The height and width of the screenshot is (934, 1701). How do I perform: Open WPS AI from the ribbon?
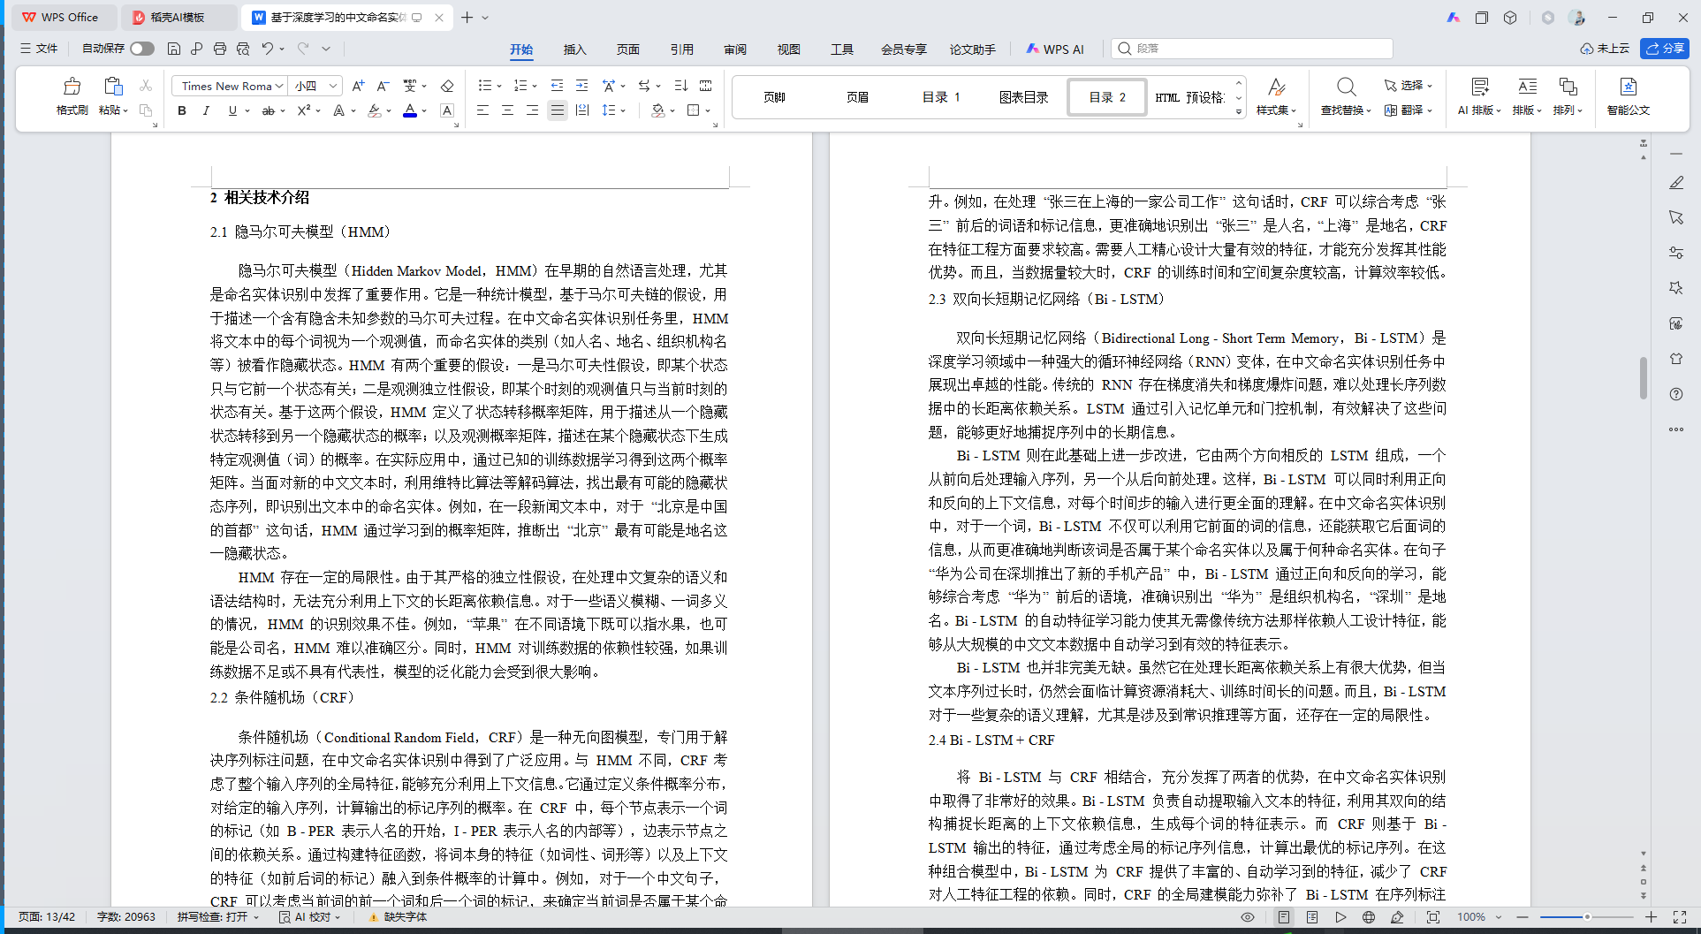(x=1055, y=49)
